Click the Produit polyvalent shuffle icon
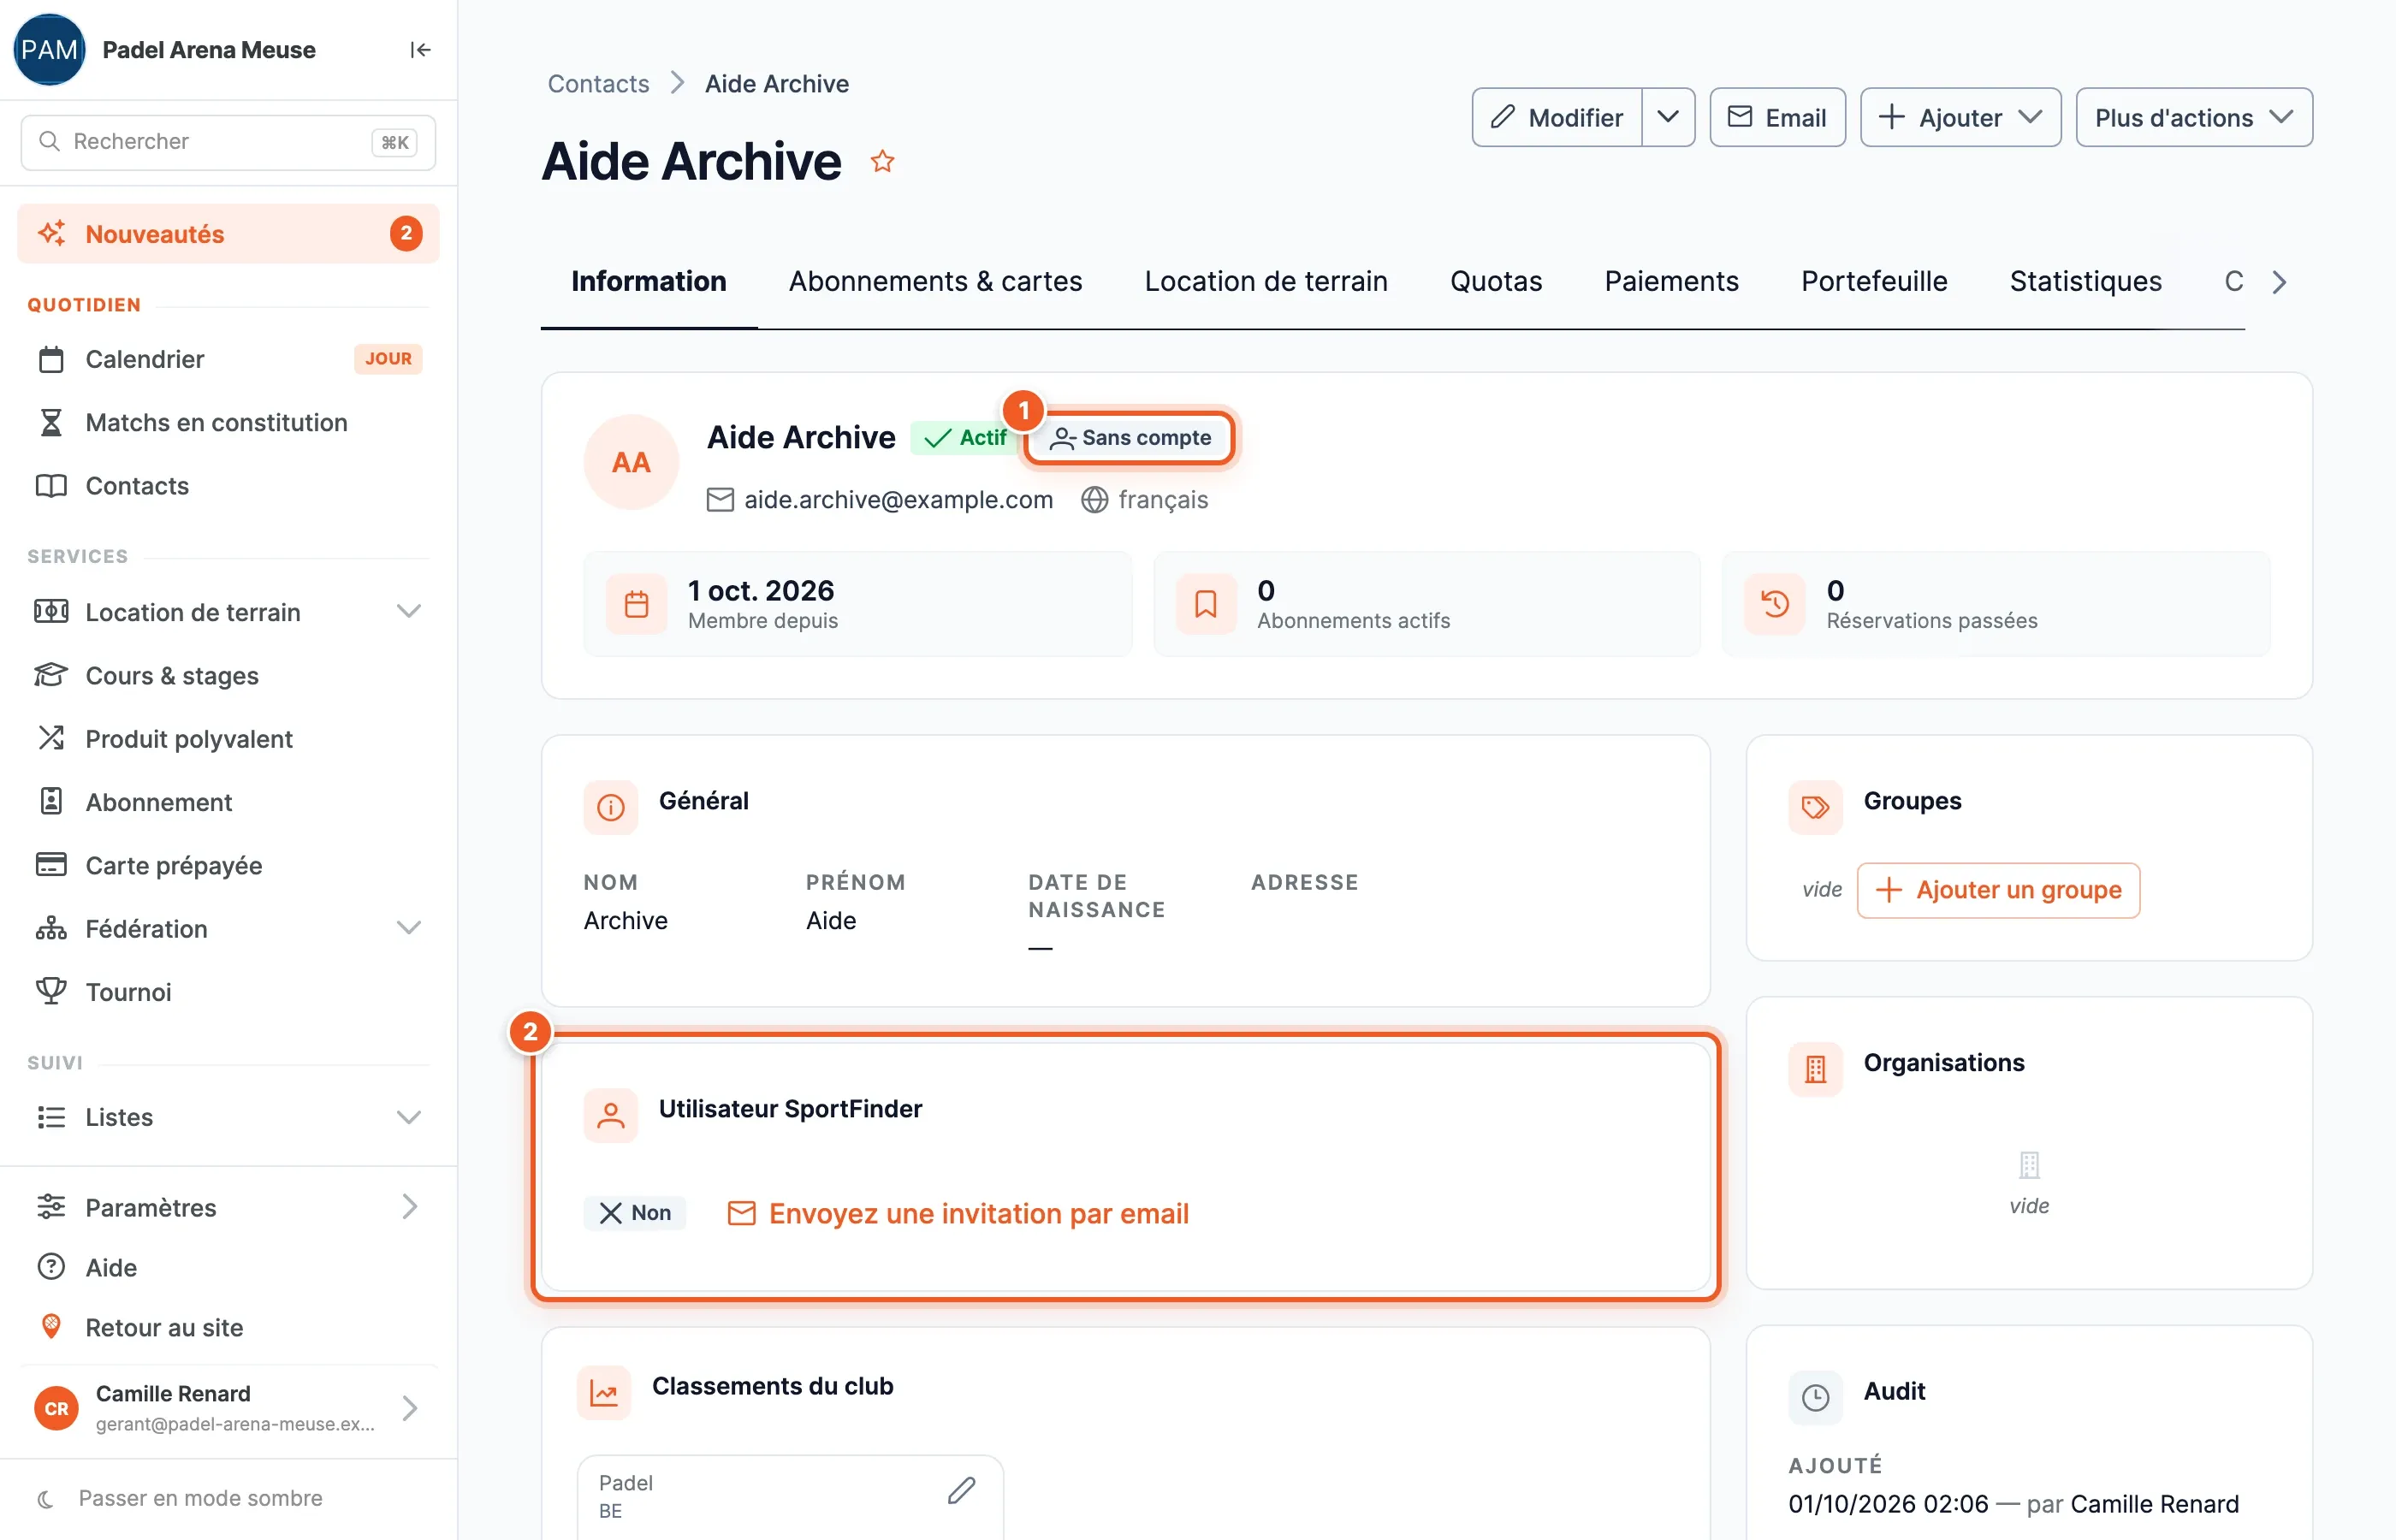This screenshot has height=1540, width=2396. click(51, 738)
